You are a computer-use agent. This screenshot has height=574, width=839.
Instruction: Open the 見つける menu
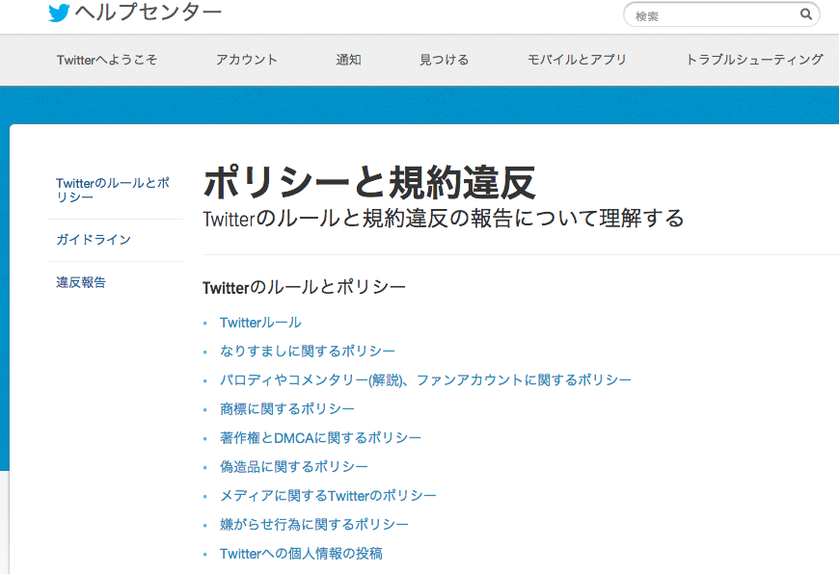(445, 60)
